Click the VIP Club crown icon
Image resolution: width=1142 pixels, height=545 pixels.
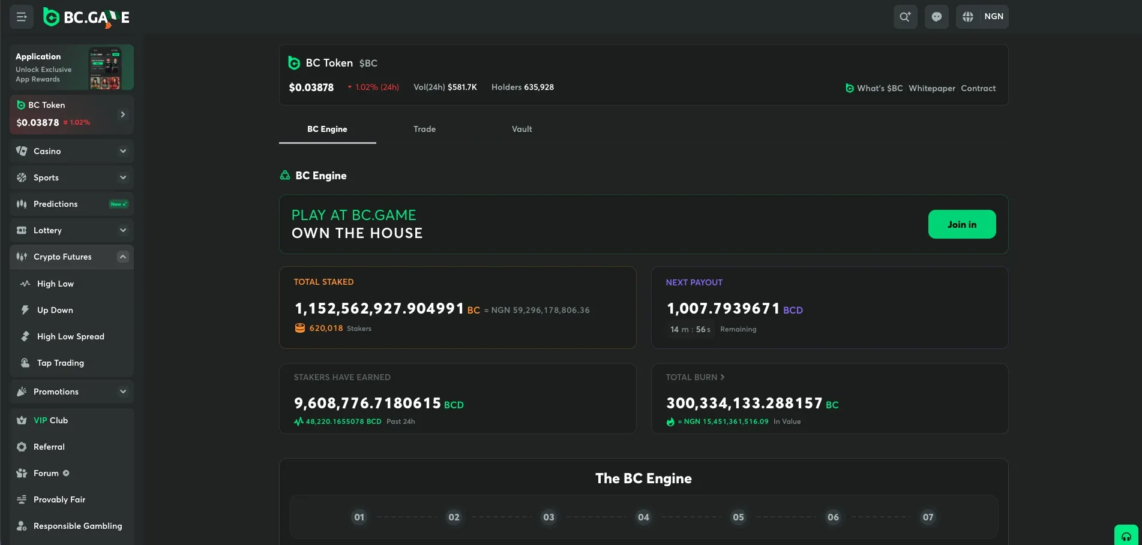coord(22,420)
